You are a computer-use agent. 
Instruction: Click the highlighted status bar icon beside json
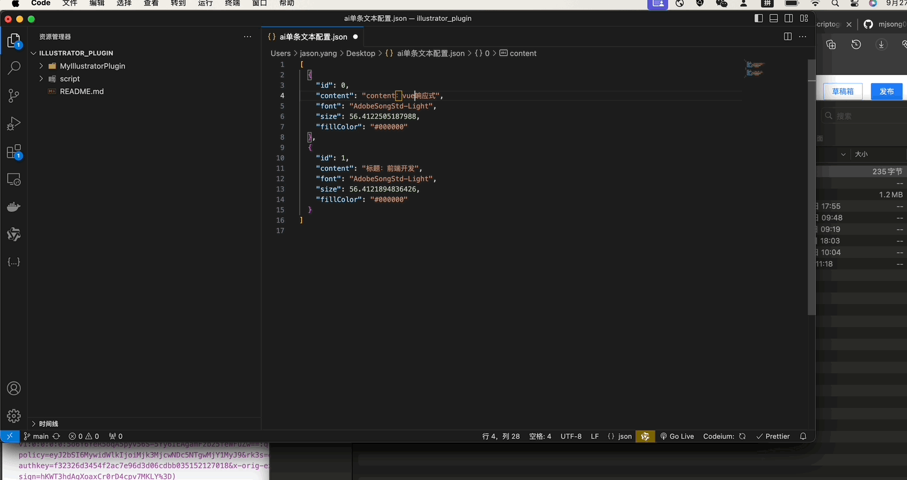pos(645,436)
